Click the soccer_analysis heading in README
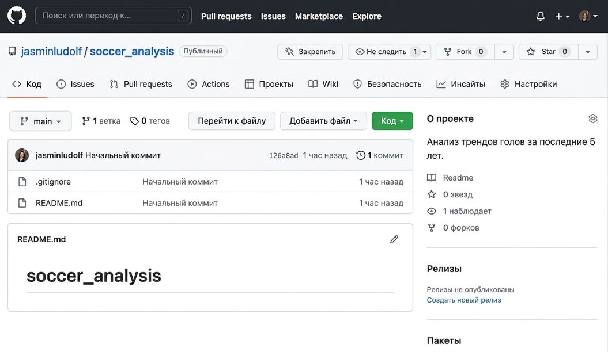The image size is (608, 352). pyautogui.click(x=94, y=276)
